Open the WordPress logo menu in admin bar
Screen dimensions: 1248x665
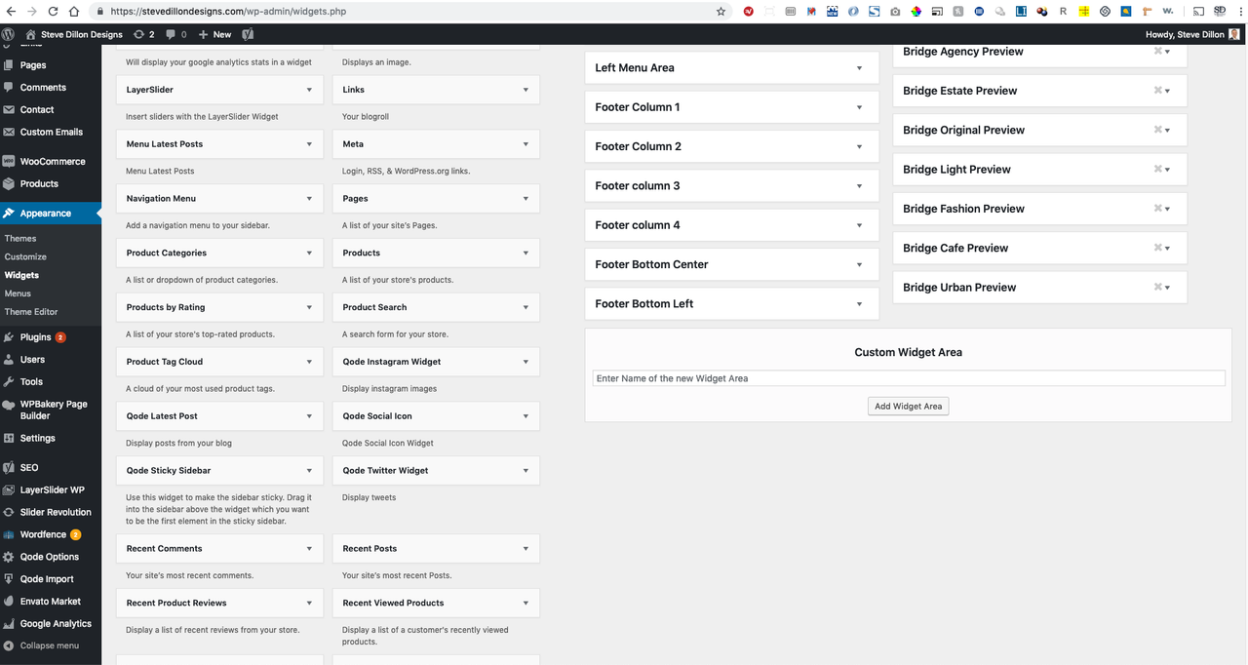click(9, 34)
